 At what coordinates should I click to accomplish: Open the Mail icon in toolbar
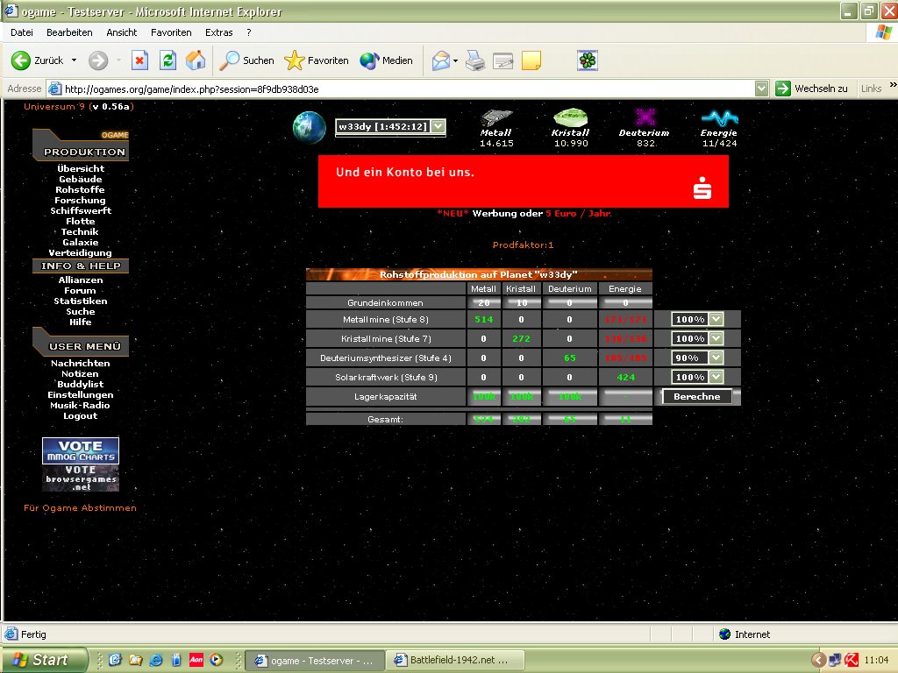click(x=440, y=60)
